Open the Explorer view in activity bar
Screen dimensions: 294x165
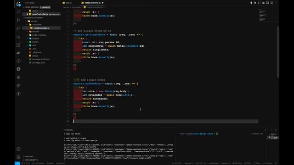coord(18,4)
